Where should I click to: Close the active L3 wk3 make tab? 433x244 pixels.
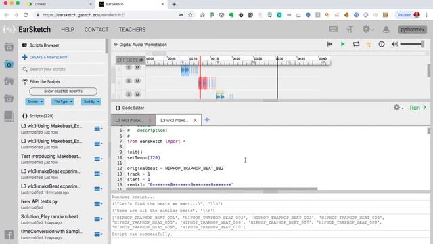[x=195, y=120]
